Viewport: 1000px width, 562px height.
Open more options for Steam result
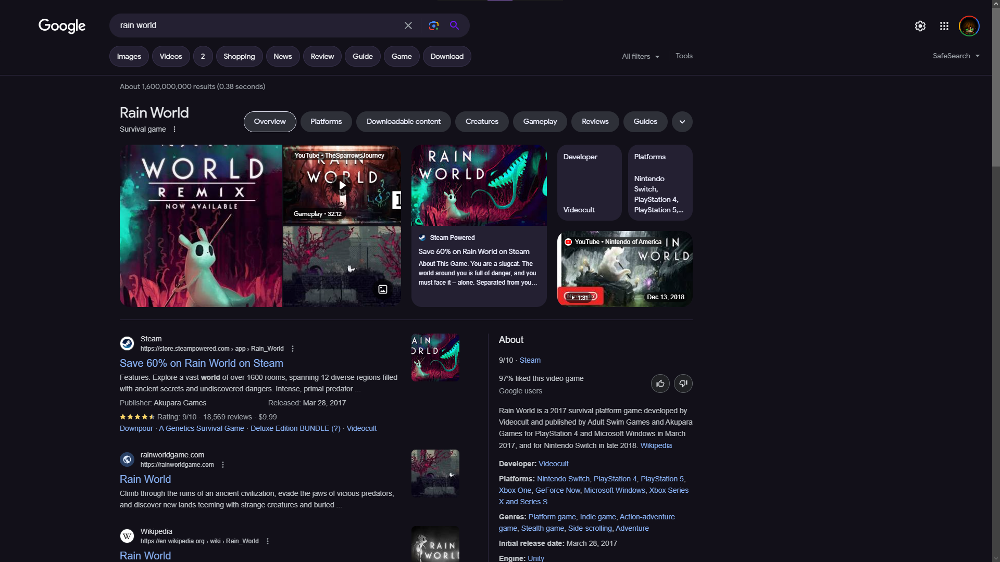pyautogui.click(x=293, y=349)
